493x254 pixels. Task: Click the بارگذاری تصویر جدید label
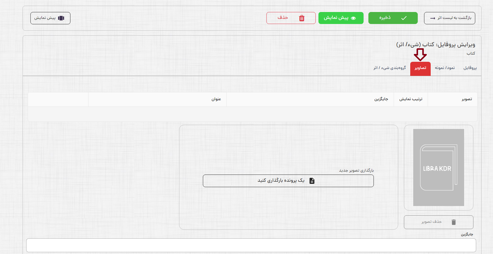click(356, 170)
